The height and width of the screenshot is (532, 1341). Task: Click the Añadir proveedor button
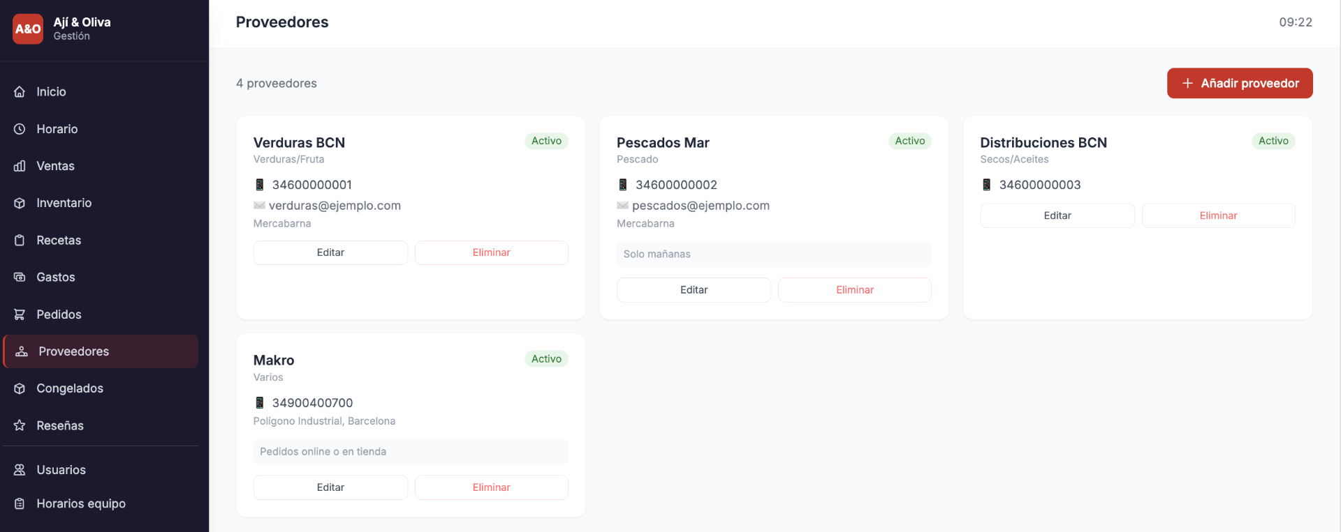[1240, 83]
